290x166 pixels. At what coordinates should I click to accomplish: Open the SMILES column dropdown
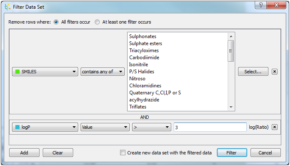click(45, 72)
